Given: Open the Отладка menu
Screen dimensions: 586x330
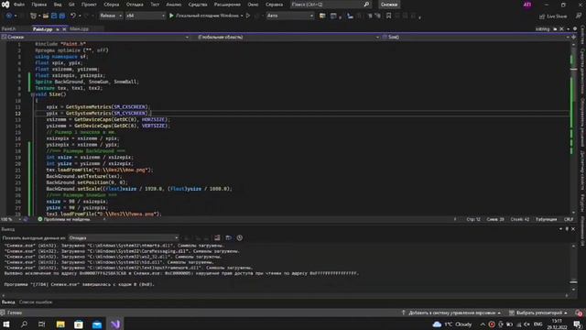Looking at the screenshot, I should (x=135, y=5).
